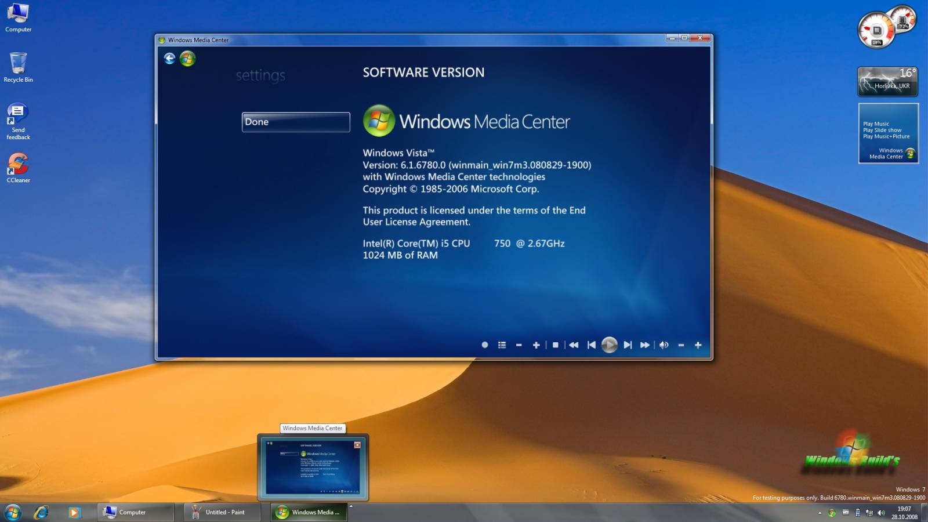Click Play Music in Media Center gadget
This screenshot has width=928, height=522.
(876, 124)
